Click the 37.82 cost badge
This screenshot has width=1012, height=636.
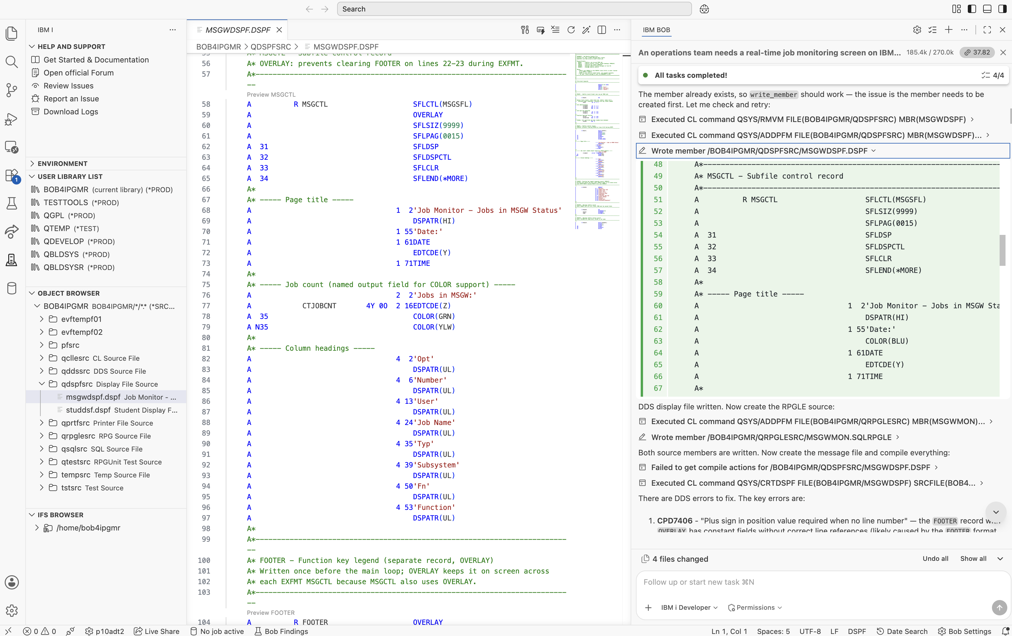tap(977, 52)
